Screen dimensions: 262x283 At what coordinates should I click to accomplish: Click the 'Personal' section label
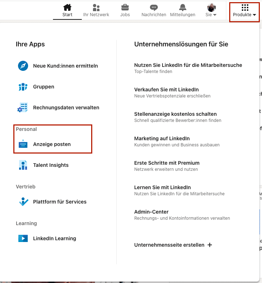point(26,129)
